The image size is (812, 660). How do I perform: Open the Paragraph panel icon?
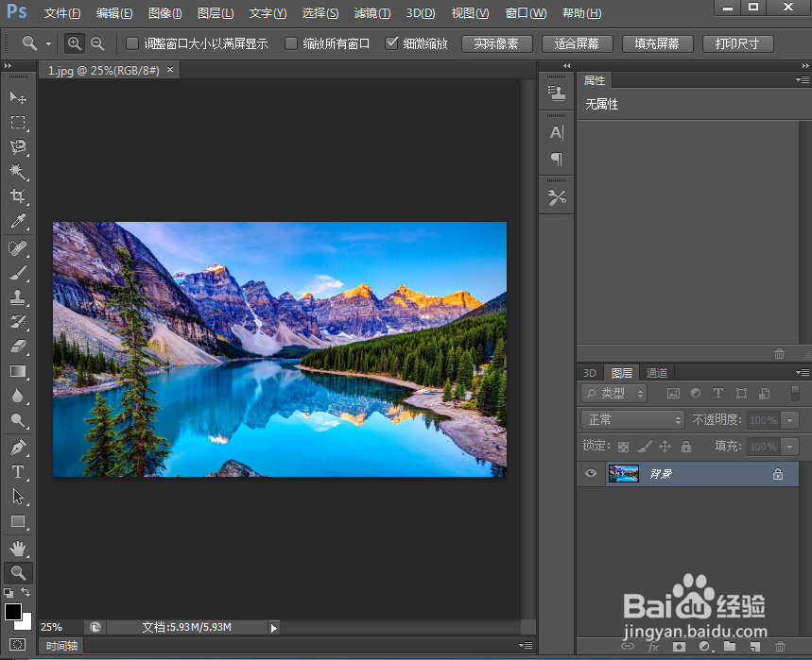557,159
